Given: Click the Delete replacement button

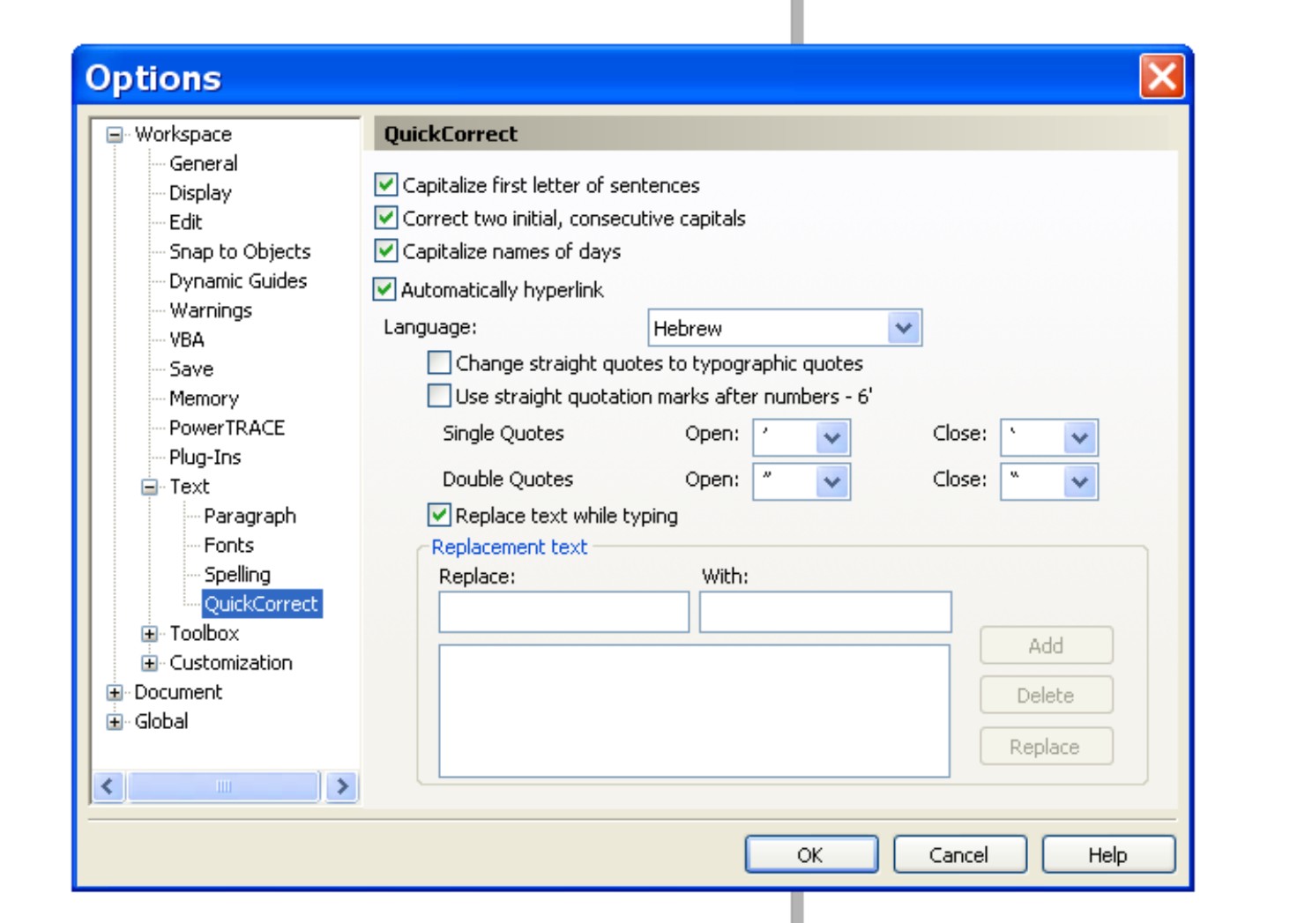Looking at the screenshot, I should pos(1046,696).
